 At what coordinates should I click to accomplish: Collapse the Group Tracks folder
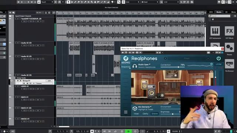[x=10, y=78]
